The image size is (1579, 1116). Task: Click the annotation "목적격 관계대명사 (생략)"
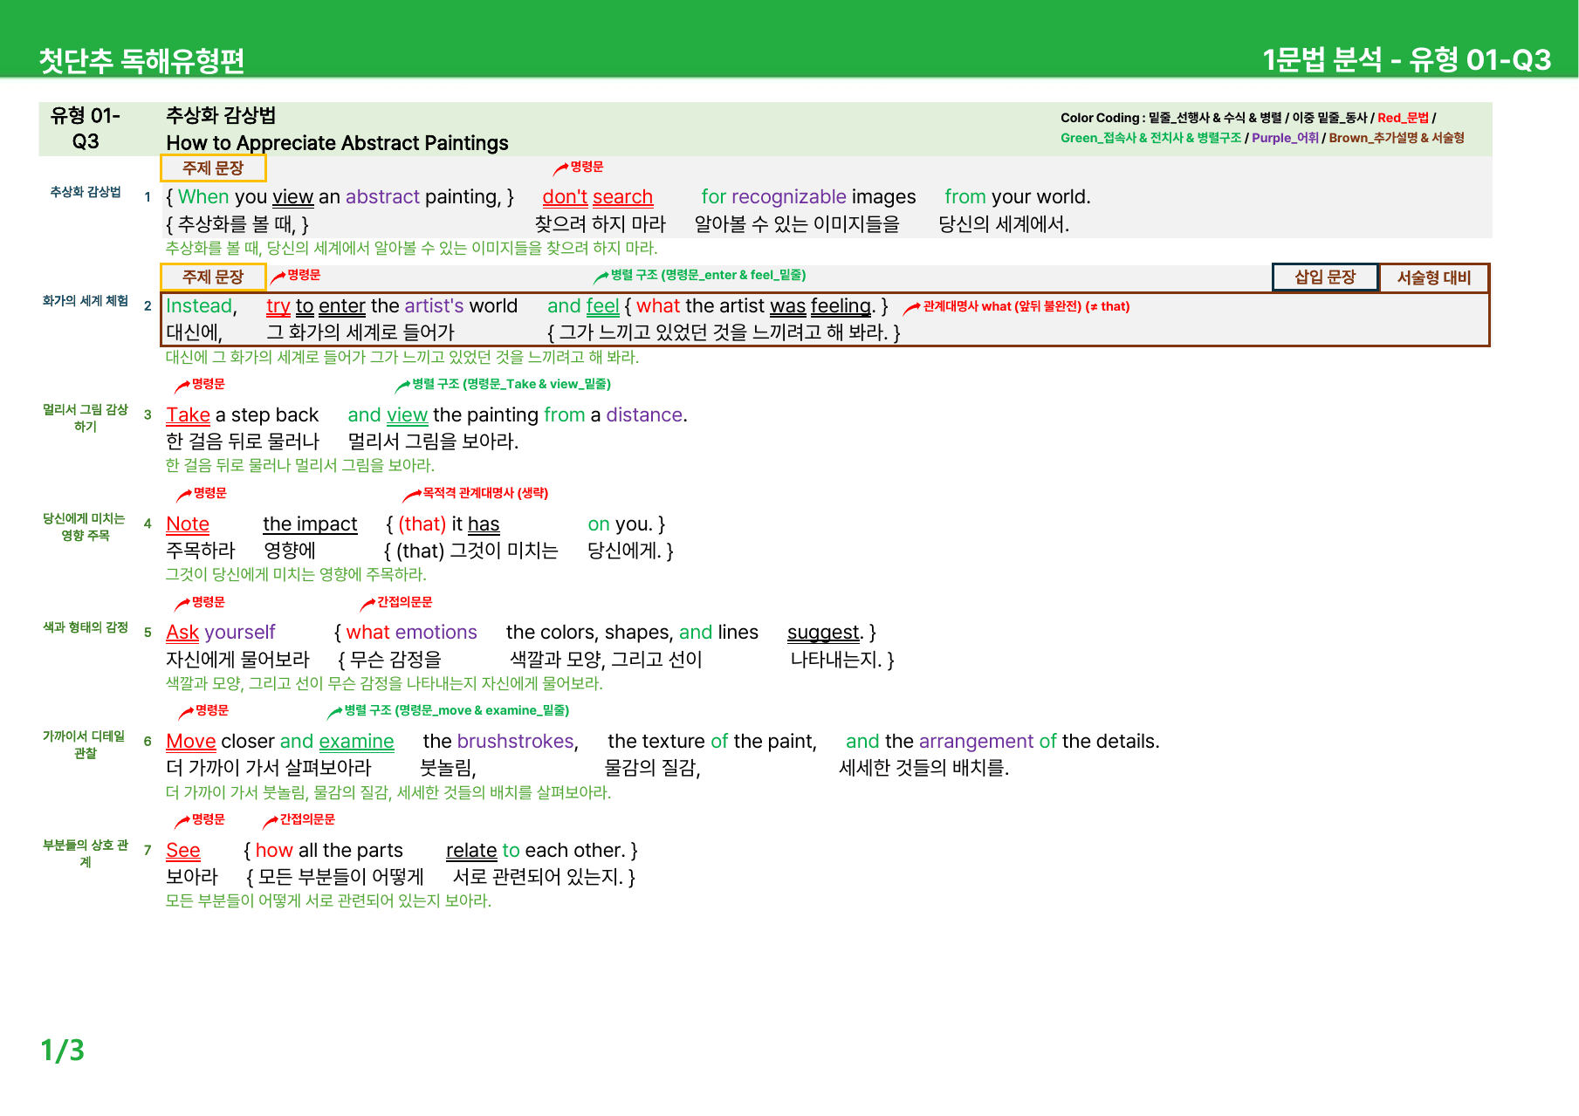pos(485,493)
